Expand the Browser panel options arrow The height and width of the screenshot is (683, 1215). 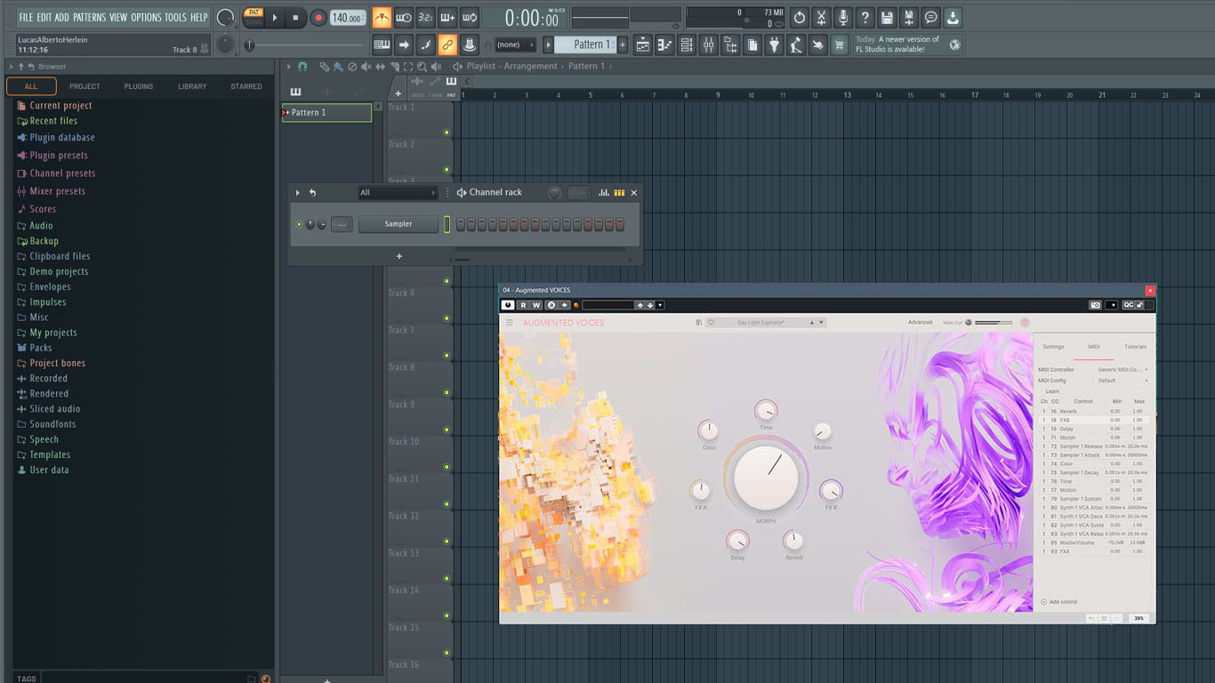pos(12,67)
